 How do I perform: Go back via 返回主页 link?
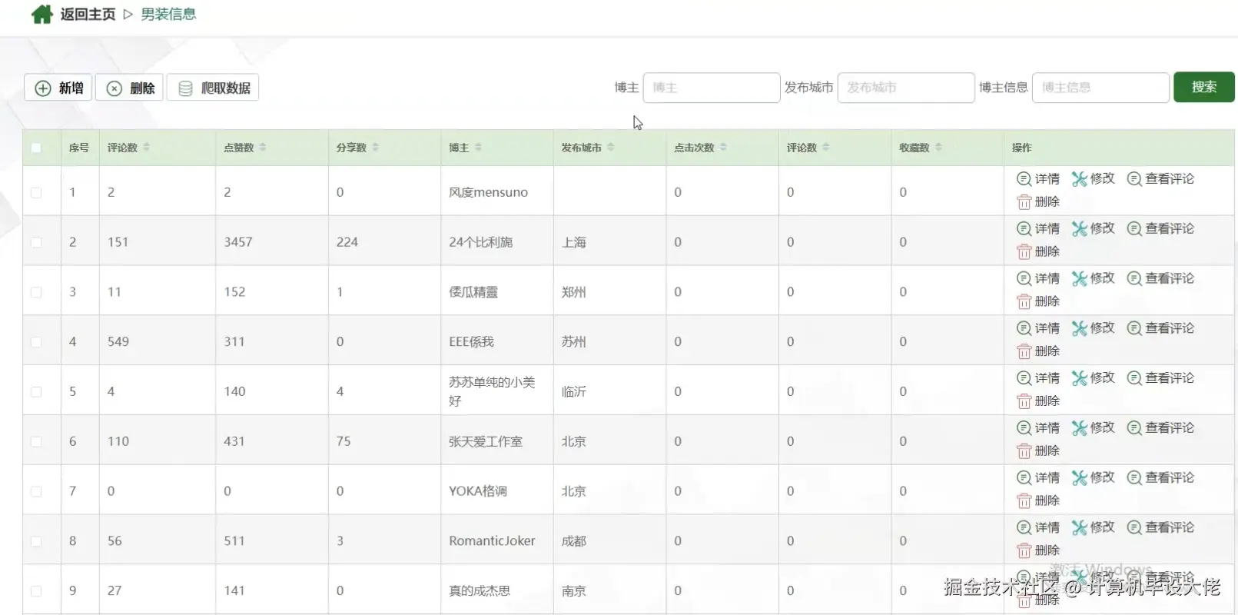coord(88,14)
